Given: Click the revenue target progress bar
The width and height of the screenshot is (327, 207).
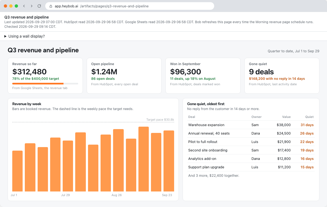Looking at the screenshot, I should click(45, 84).
